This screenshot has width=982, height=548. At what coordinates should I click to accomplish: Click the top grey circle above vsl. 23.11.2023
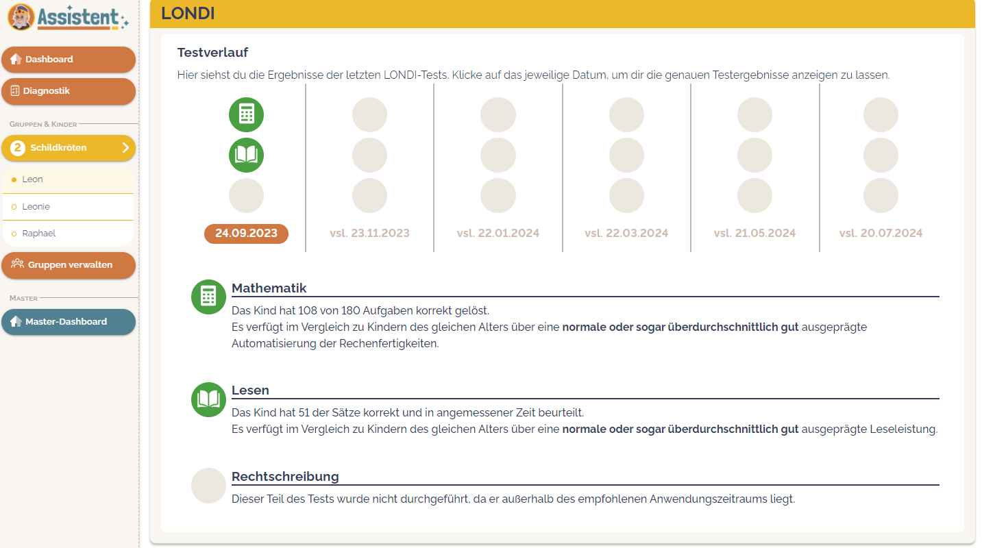pos(369,114)
